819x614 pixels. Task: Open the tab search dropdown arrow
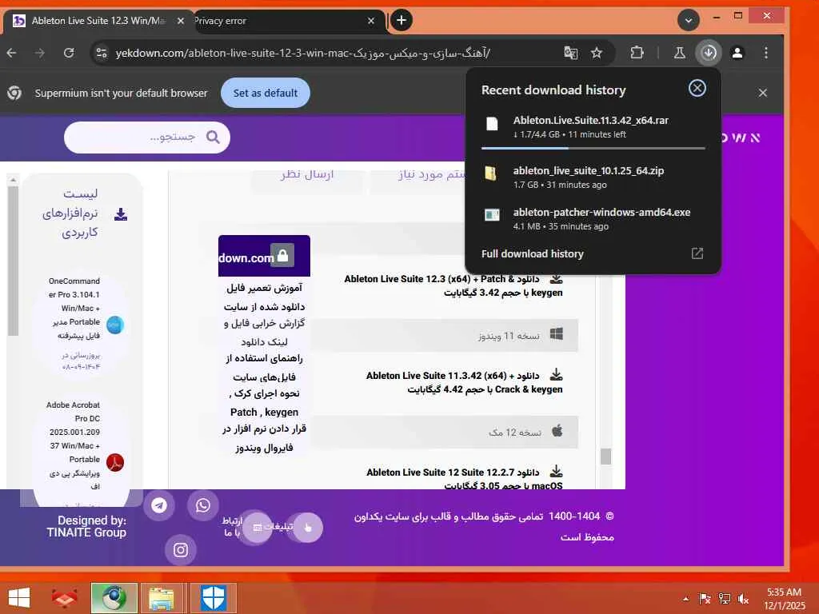[689, 20]
